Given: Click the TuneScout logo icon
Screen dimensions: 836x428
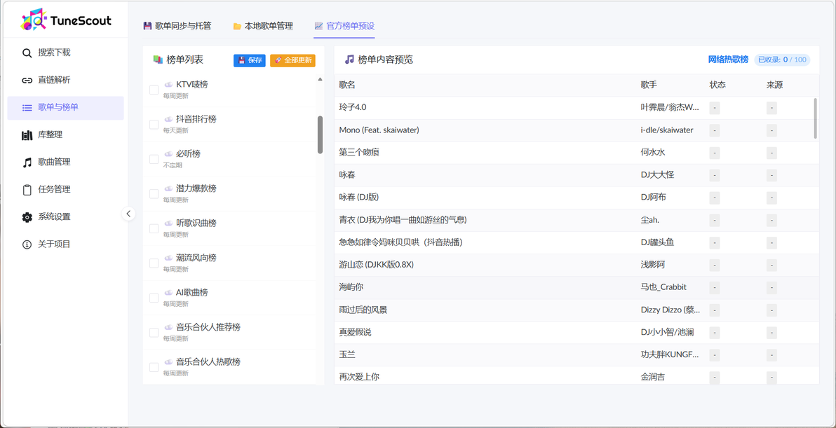Looking at the screenshot, I should [34, 20].
